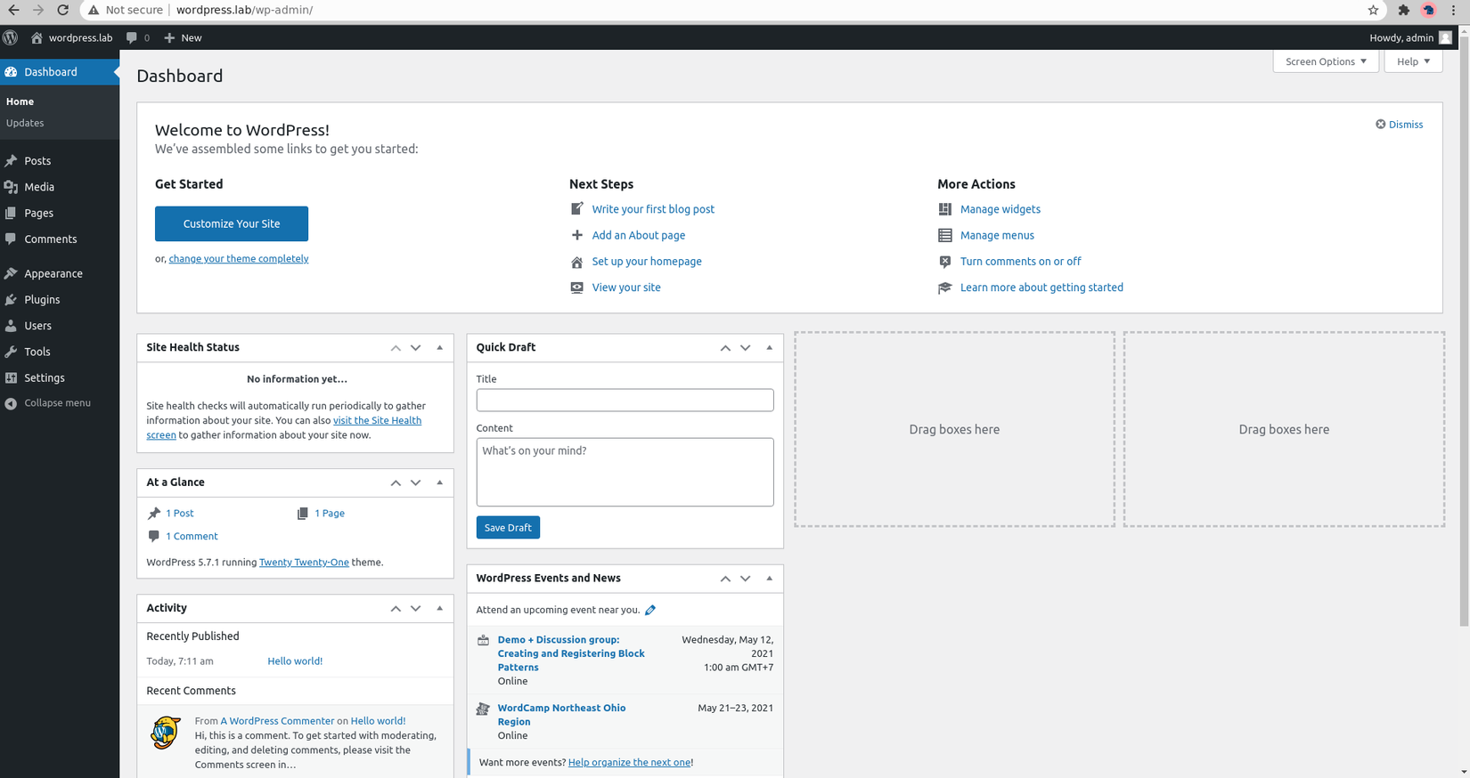Move At a Glance panel down
Screen dimensions: 1470x778
click(x=415, y=482)
